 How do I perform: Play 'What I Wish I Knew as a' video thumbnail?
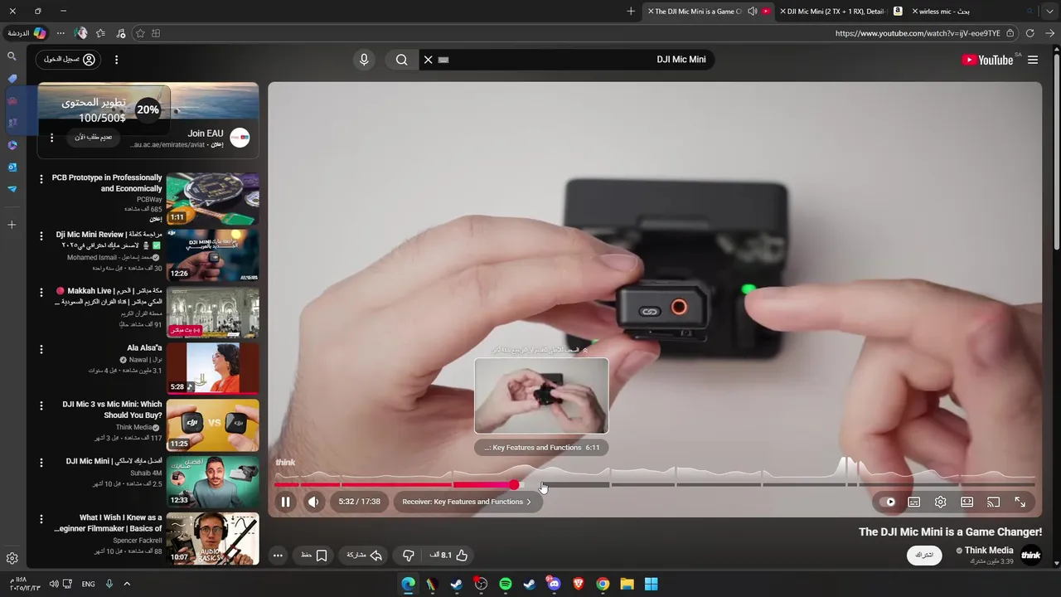[x=212, y=539]
